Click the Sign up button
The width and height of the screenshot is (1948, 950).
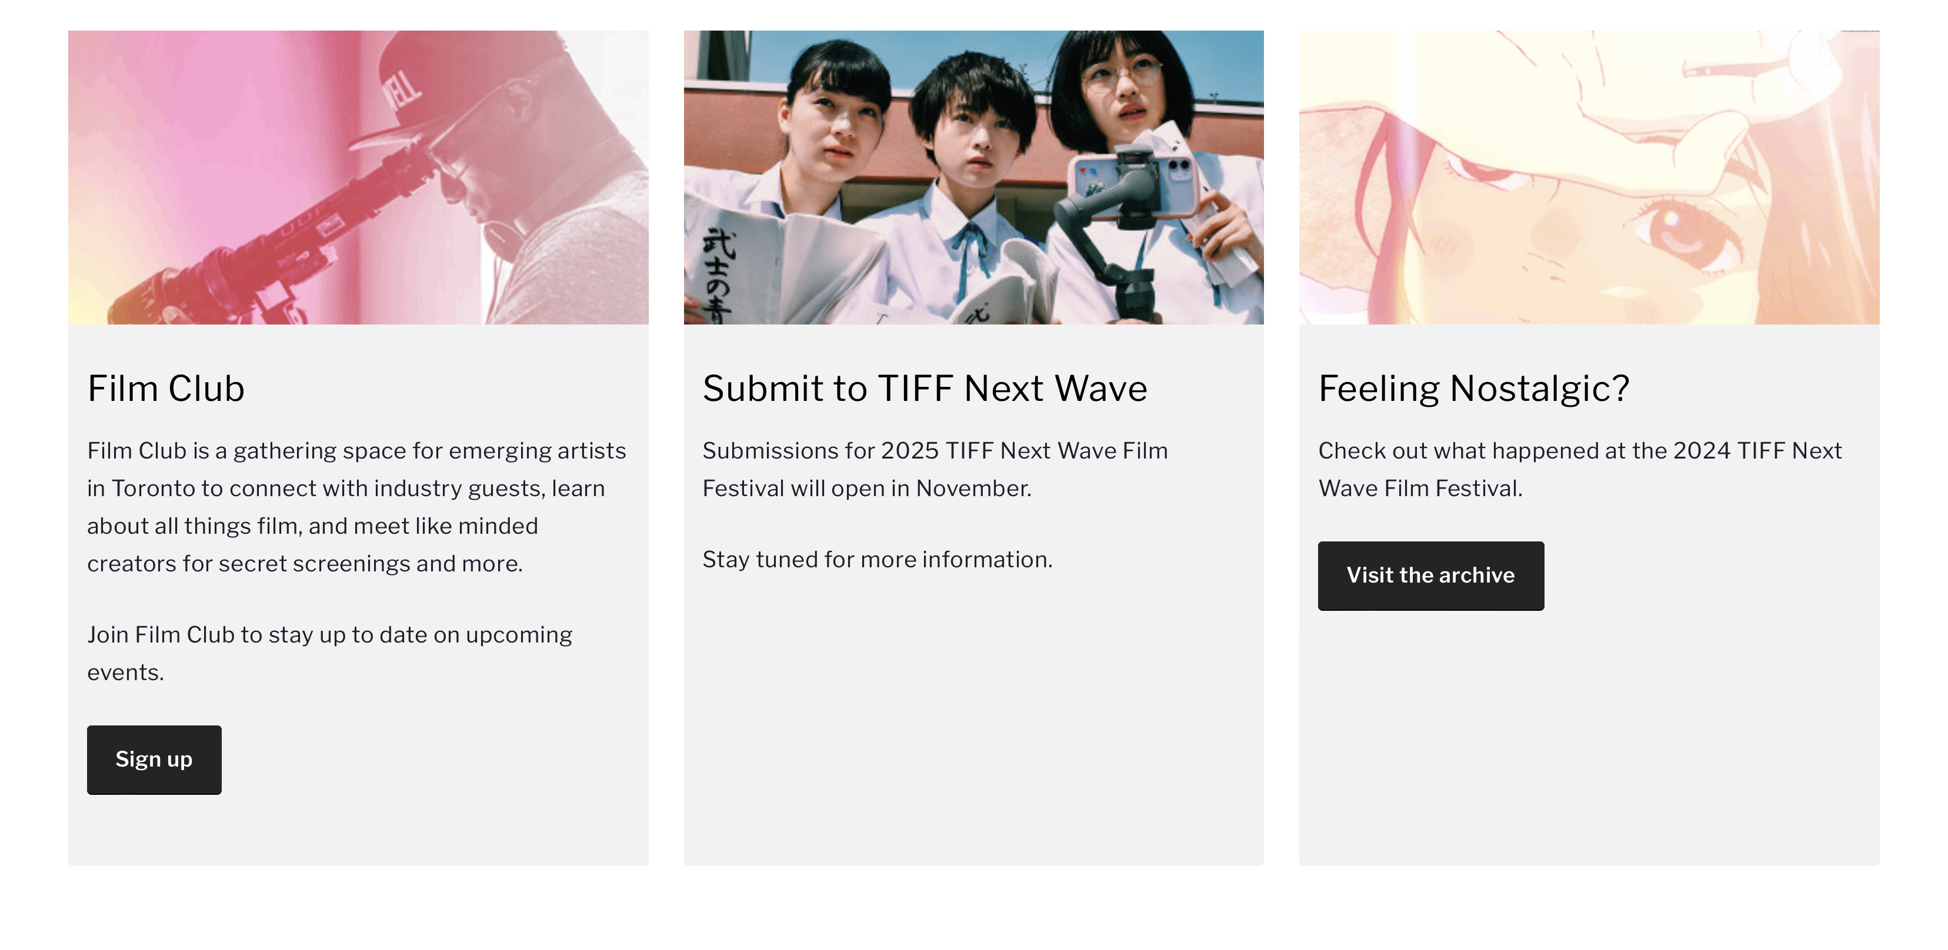pos(154,760)
